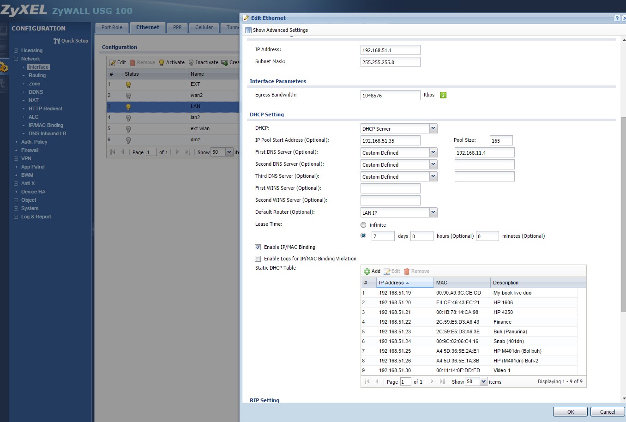Click status bulb of lan2 interface
Screen dimensions: 626x422
pyautogui.click(x=128, y=118)
